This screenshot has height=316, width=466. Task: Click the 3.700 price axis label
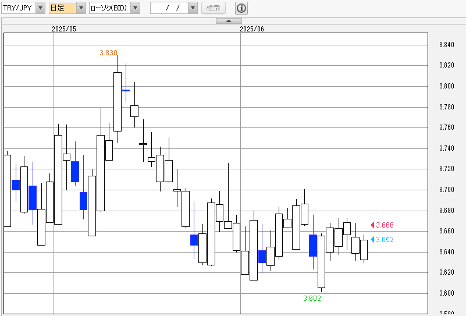pos(447,190)
